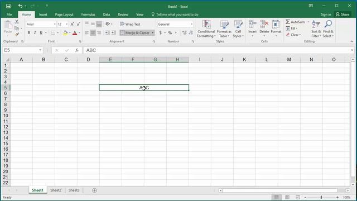
Task: Click the Cut scissors icon
Action: (17, 22)
